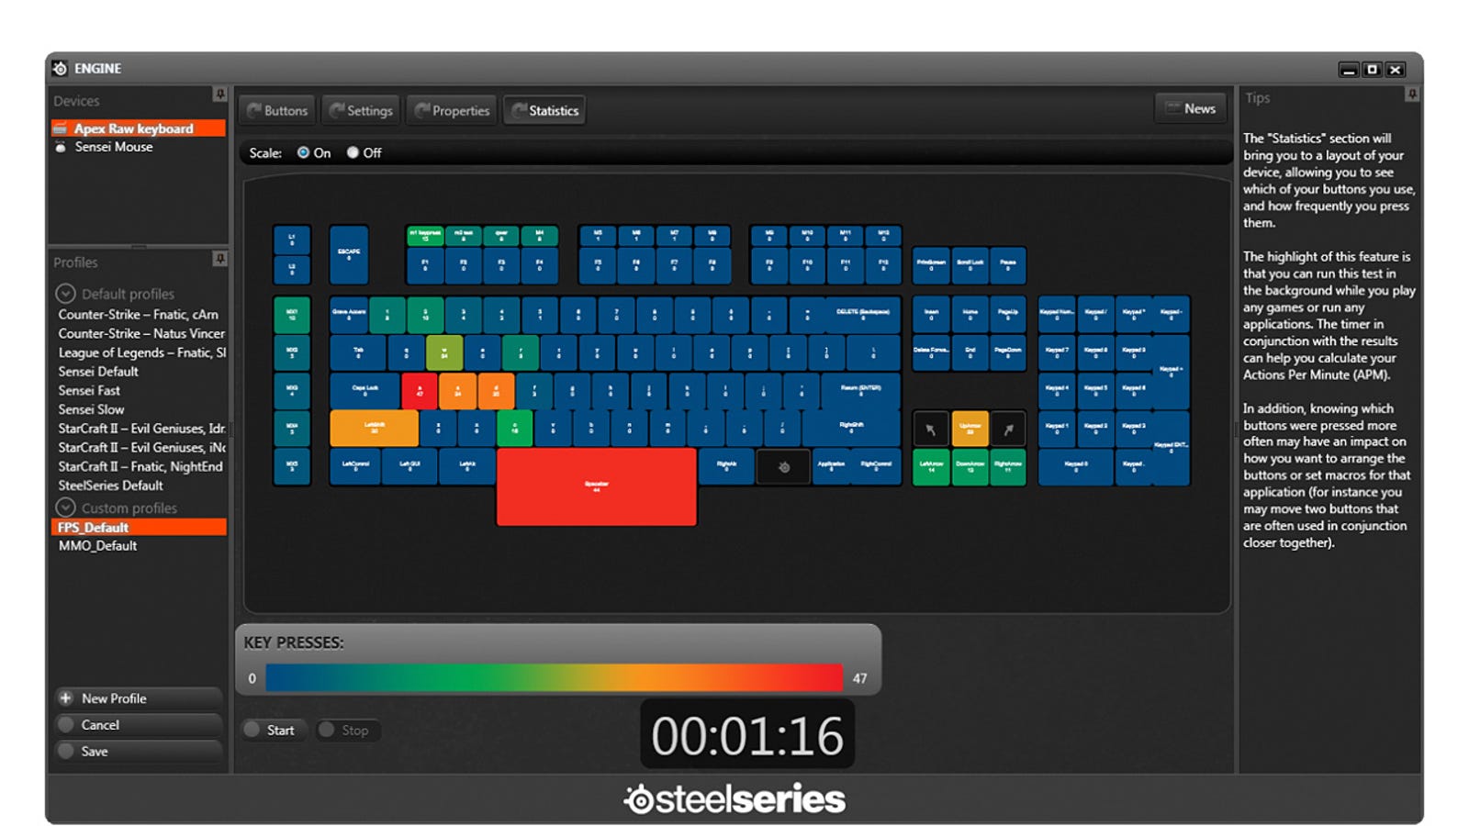Create a New Profile
This screenshot has width=1469, height=826.
139,698
